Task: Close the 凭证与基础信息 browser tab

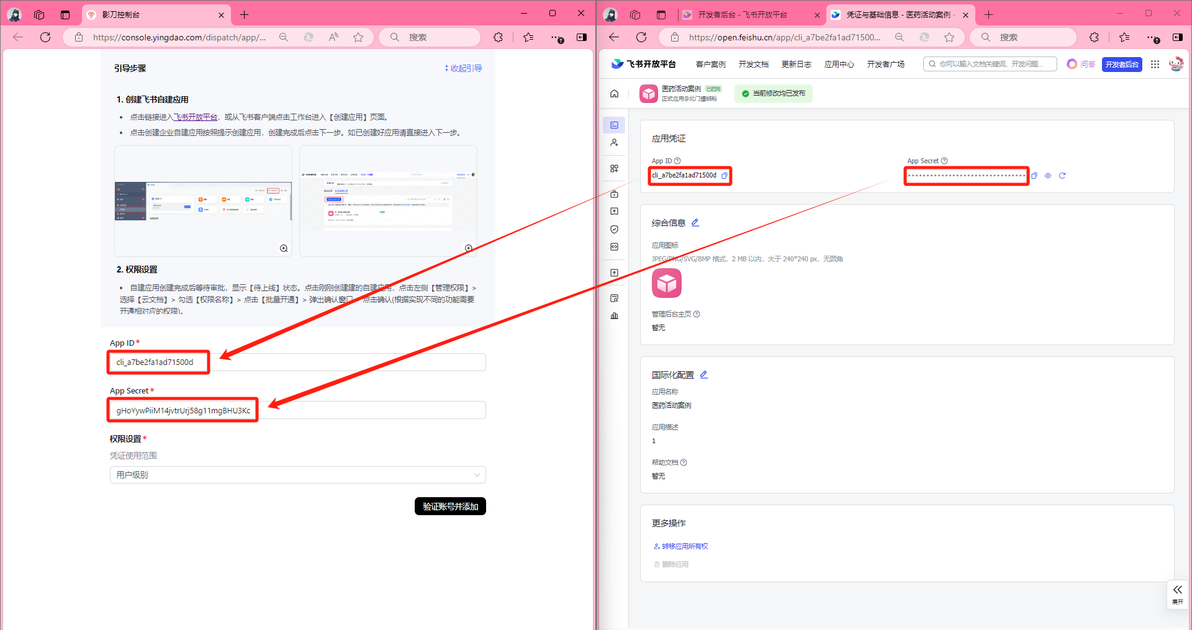Action: tap(965, 15)
